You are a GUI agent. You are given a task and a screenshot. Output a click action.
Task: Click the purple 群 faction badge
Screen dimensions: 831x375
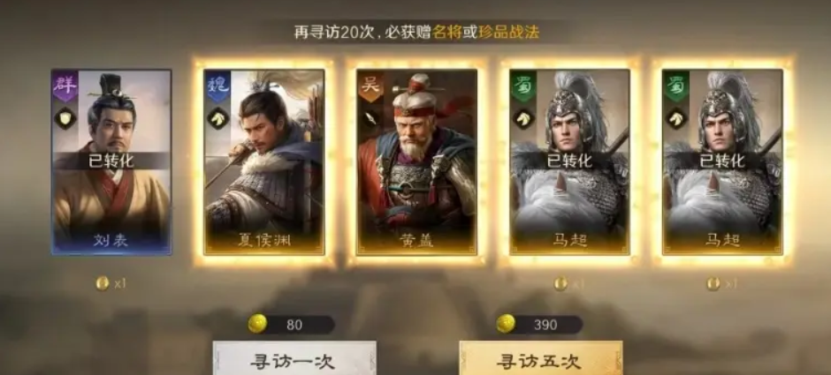tap(65, 85)
